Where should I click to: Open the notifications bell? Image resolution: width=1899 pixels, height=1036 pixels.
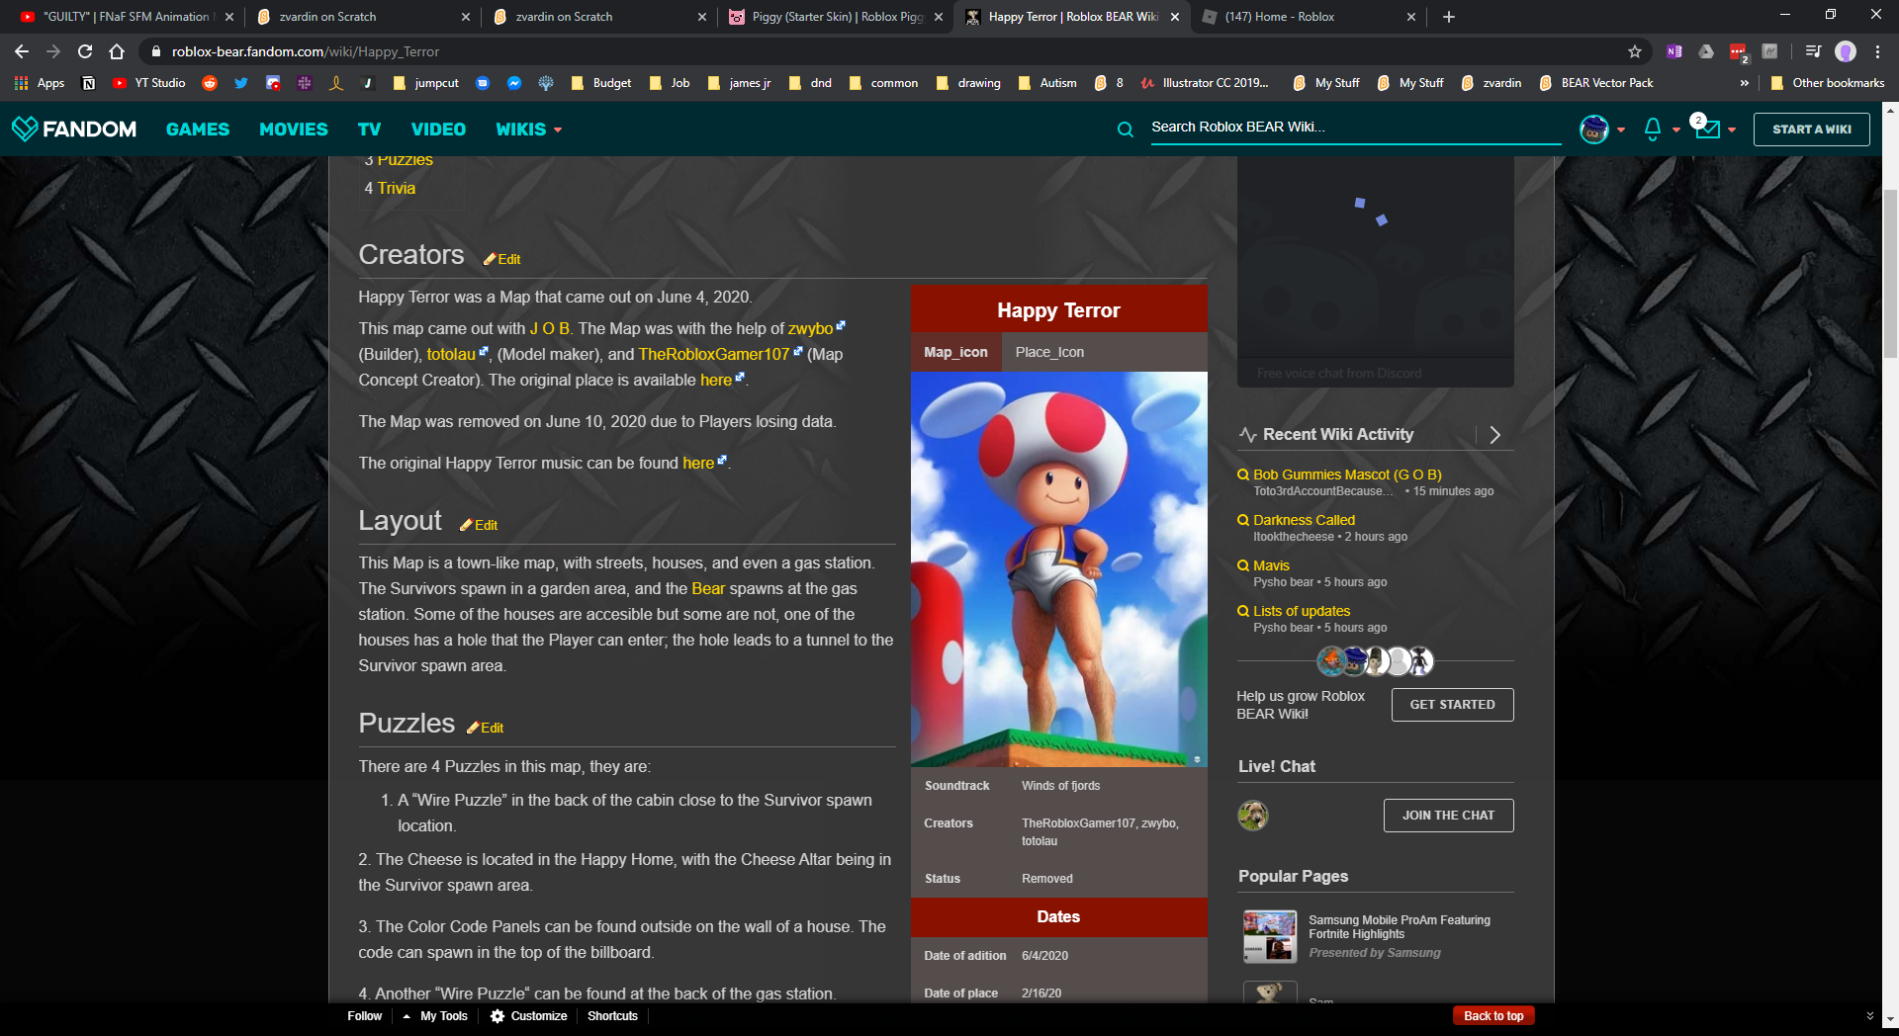click(1653, 129)
